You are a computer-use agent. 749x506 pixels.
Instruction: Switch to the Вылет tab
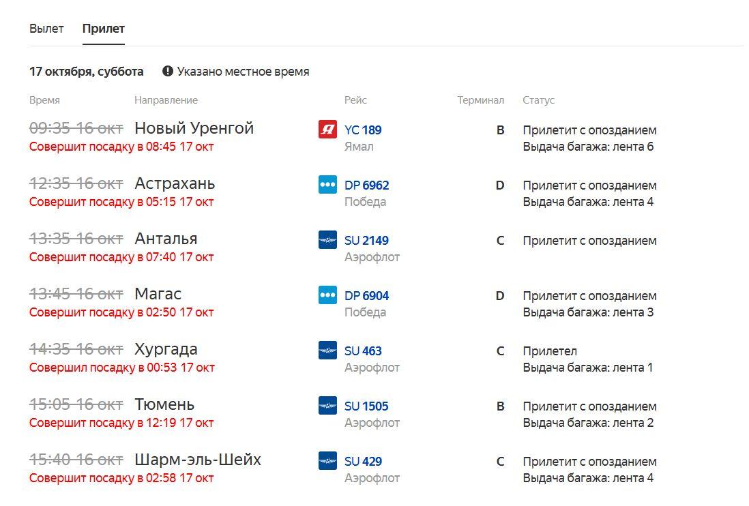click(x=46, y=29)
